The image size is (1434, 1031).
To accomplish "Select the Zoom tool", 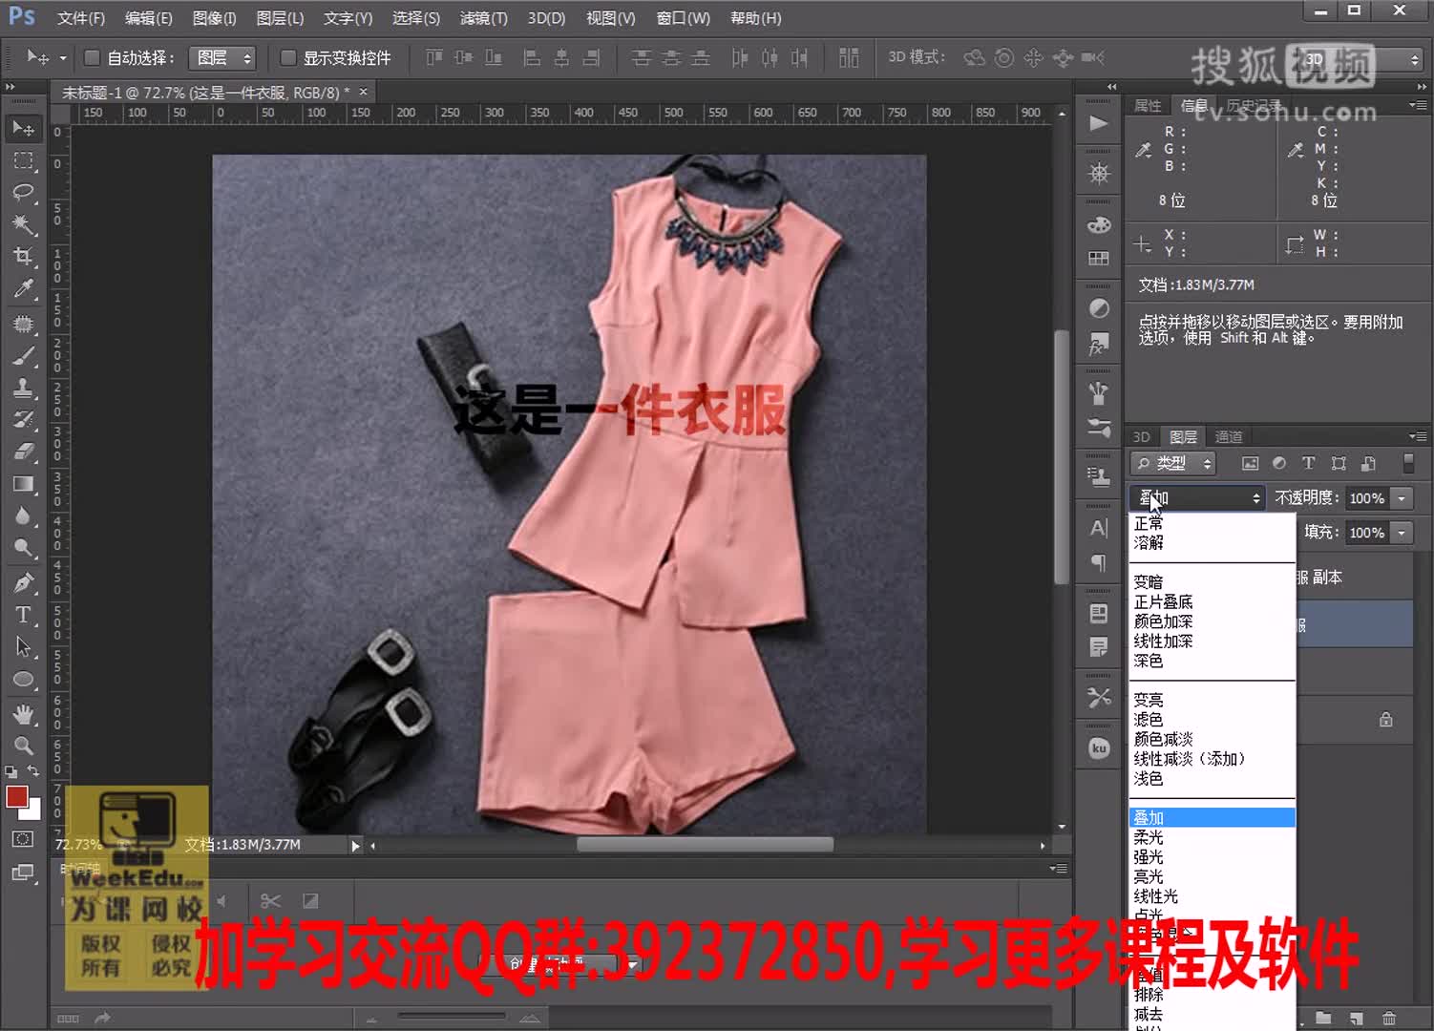I will (x=24, y=746).
